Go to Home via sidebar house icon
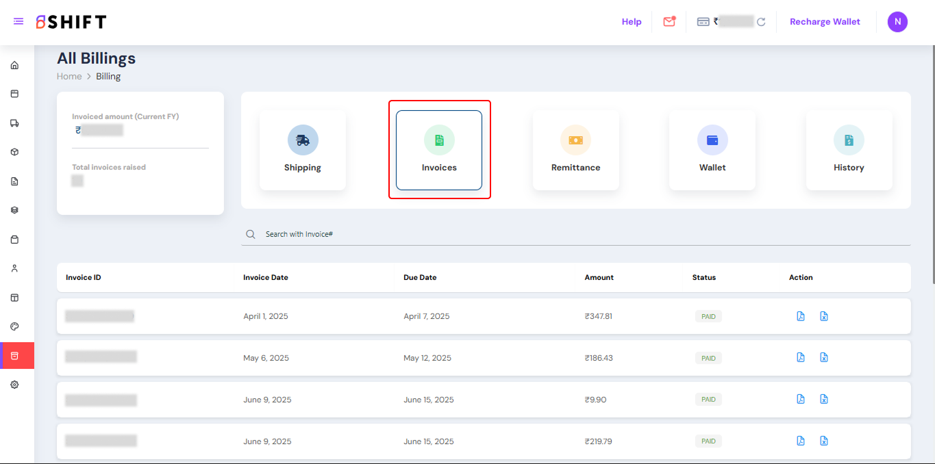 pos(14,66)
